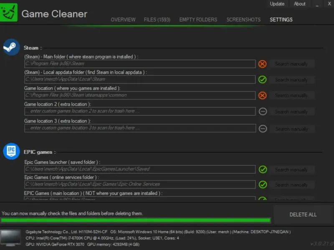Image resolution: width=334 pixels, height=250 pixels.
Task: Focus the Steam main folder path field
Action: (140, 64)
